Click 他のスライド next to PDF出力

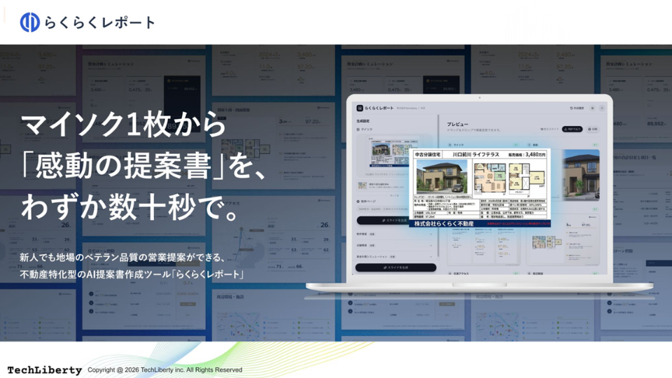[x=550, y=129]
